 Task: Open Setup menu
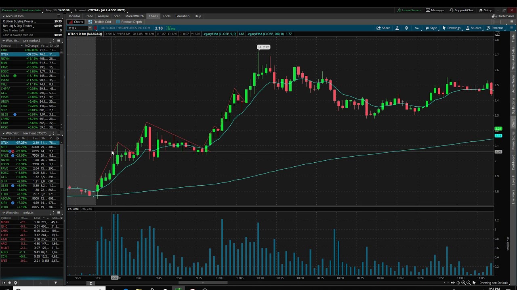(x=485, y=10)
